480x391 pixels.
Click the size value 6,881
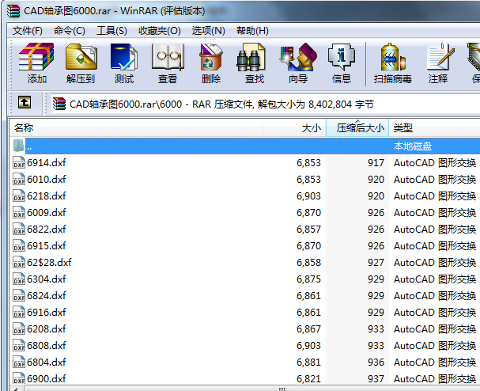pos(308,363)
